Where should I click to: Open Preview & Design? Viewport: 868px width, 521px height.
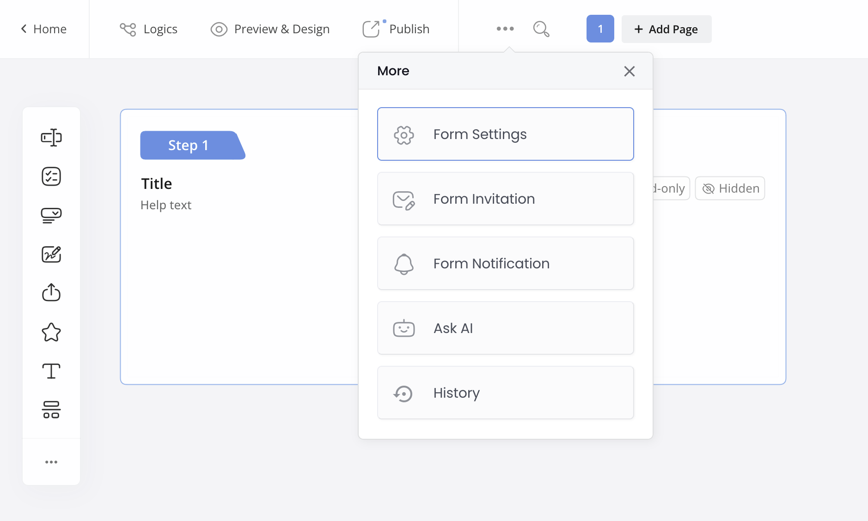coord(270,29)
